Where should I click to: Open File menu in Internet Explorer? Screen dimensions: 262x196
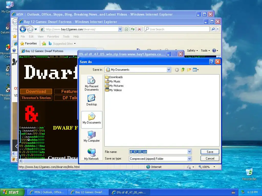coord(23,36)
